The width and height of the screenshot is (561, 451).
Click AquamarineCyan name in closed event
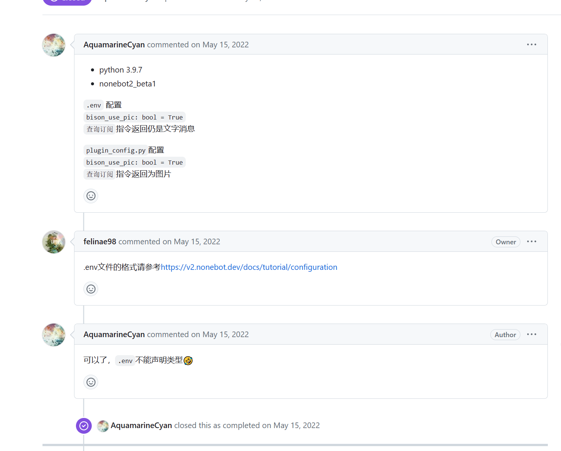(x=141, y=425)
